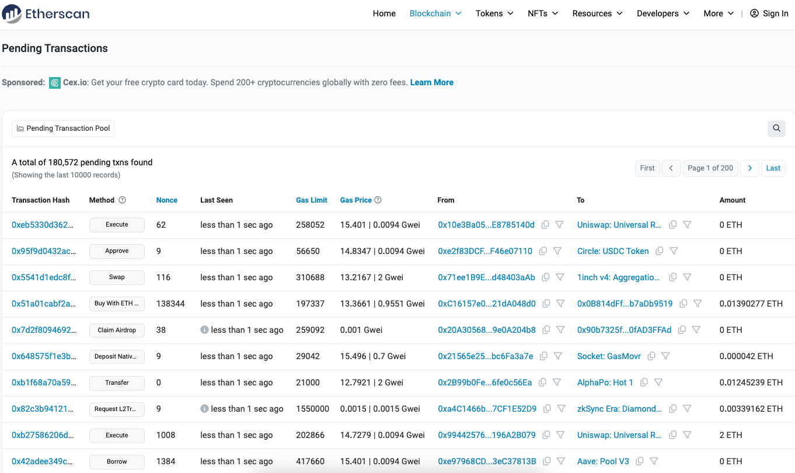Expand the Resources dropdown menu
The image size is (795, 473).
[x=597, y=13]
